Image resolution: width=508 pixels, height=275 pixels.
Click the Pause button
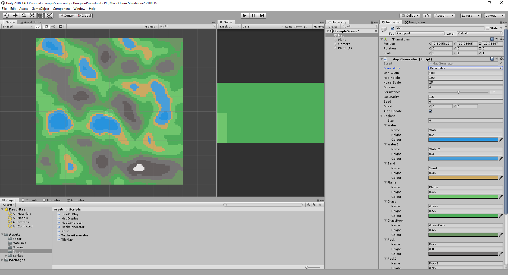coord(253,16)
